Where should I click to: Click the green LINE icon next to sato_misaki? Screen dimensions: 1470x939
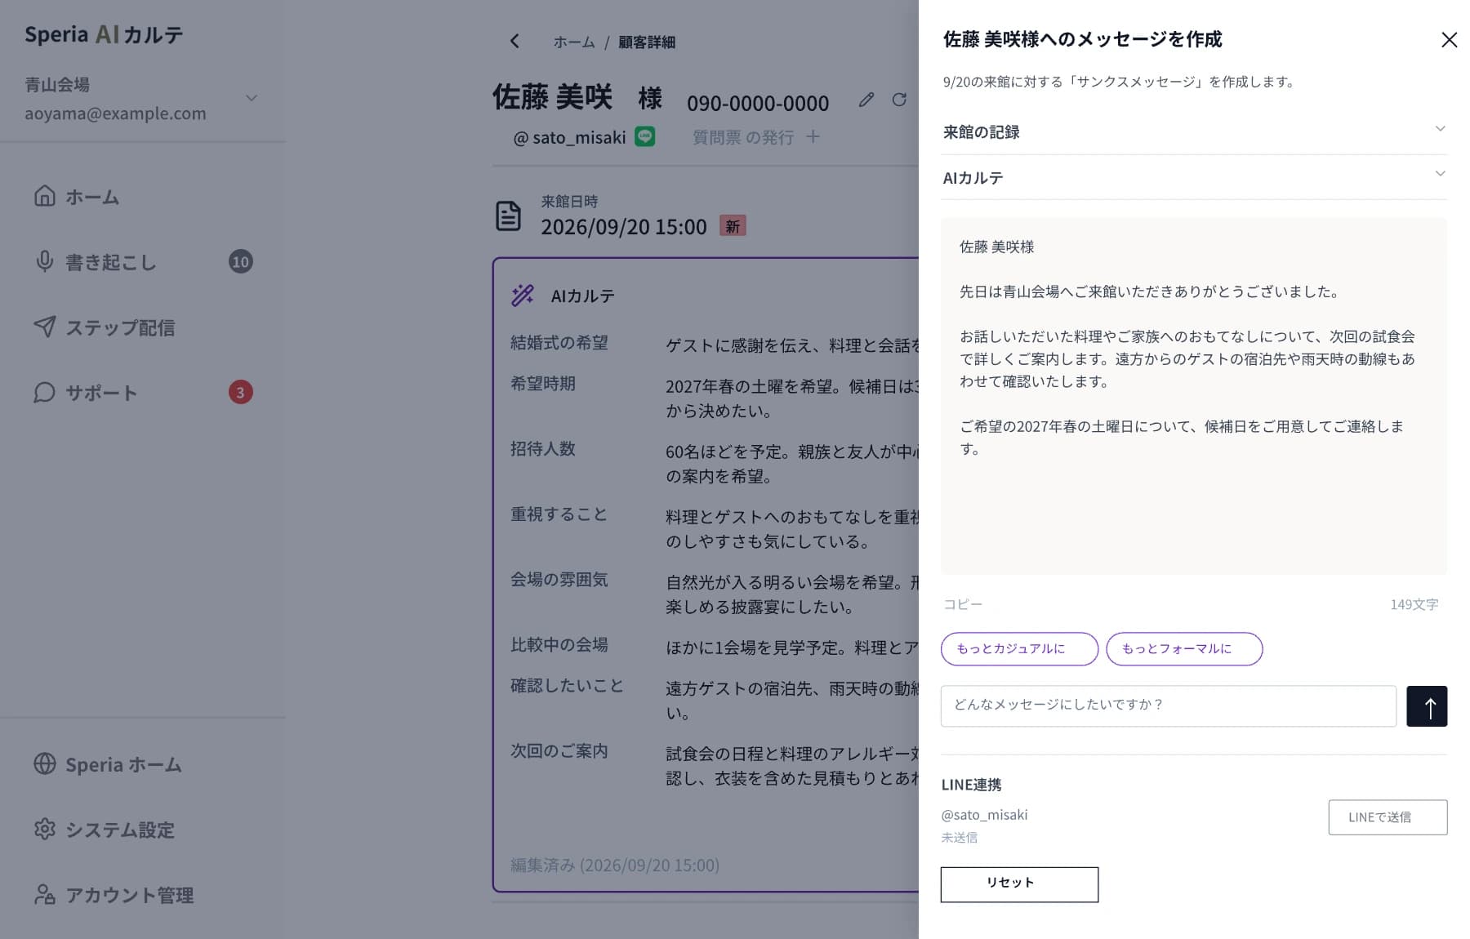point(645,136)
